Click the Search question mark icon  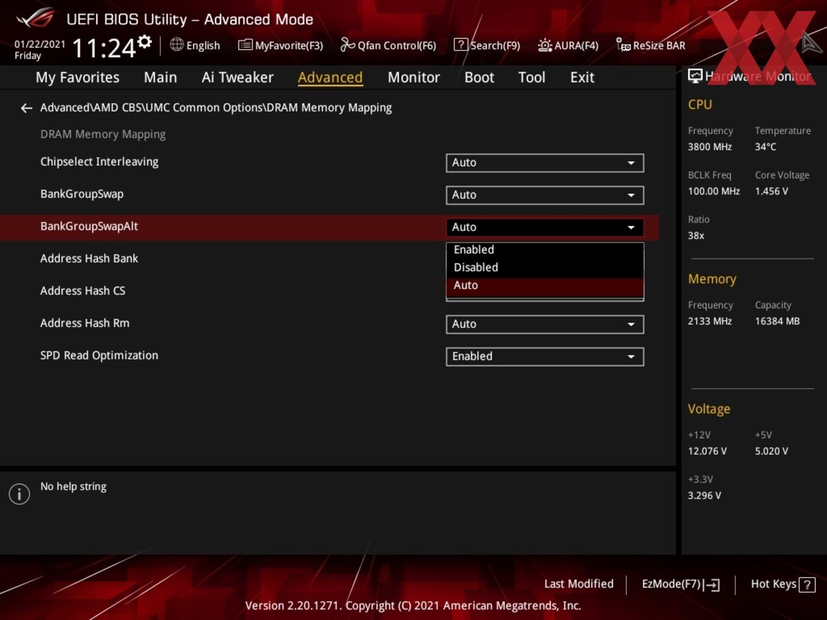coord(461,45)
